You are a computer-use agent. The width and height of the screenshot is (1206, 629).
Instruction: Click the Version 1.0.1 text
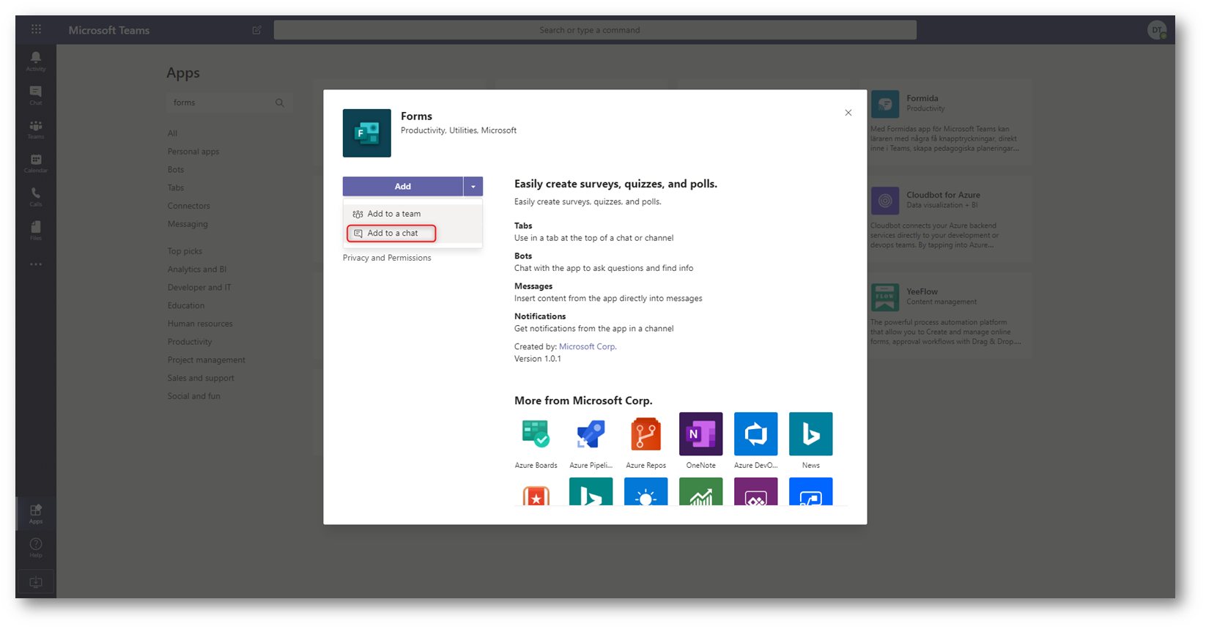coord(538,359)
